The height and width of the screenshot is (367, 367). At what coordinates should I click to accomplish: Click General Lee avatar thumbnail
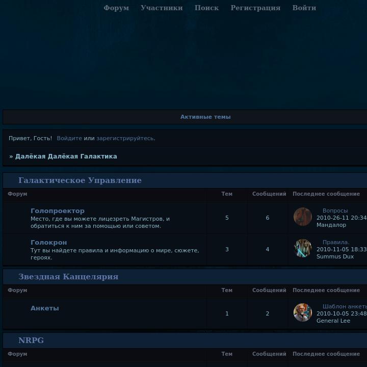coord(303,312)
